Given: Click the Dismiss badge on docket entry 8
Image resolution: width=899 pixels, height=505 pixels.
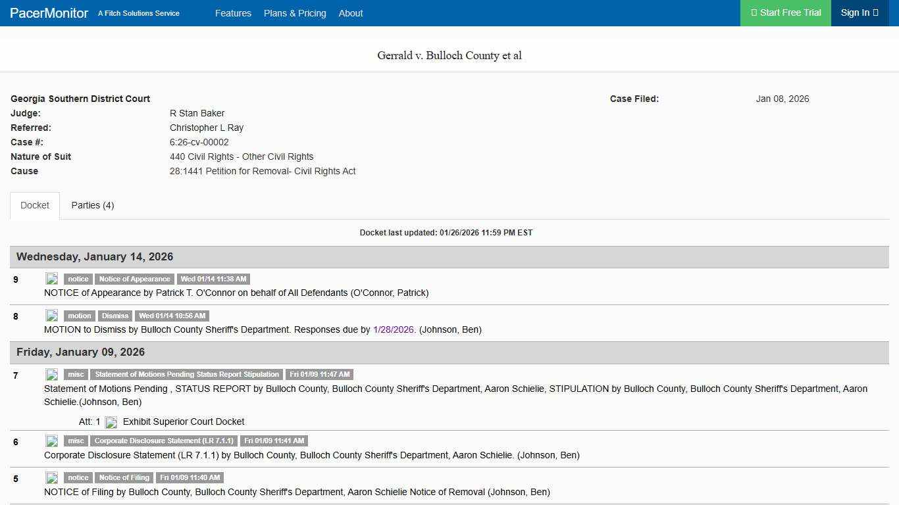Looking at the screenshot, I should [x=115, y=316].
